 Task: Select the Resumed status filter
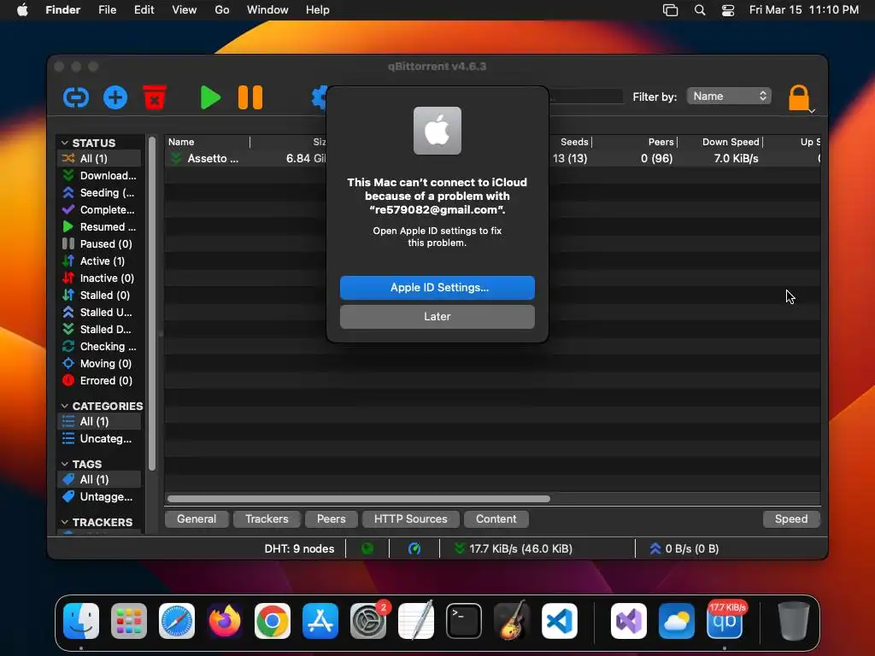(x=99, y=227)
